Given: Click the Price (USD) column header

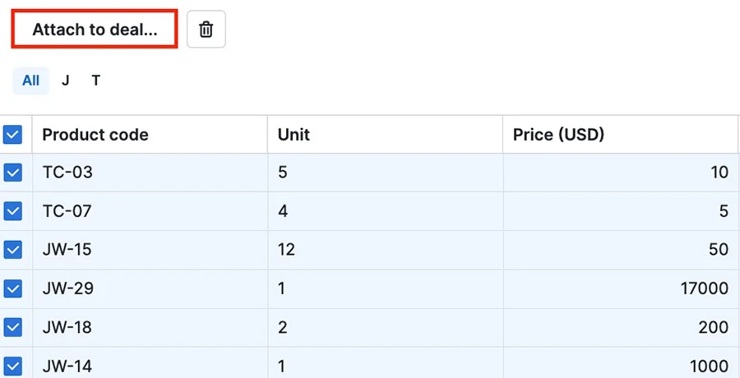Looking at the screenshot, I should click(621, 135).
